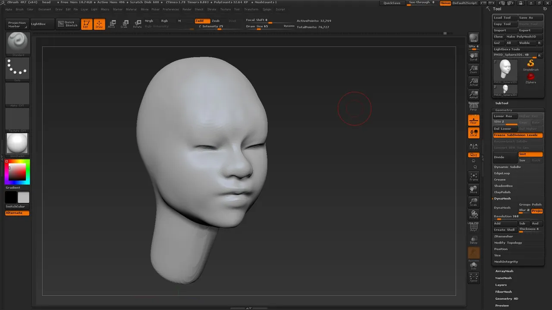Adjust the Draw Size slider
The height and width of the screenshot is (310, 552).
coord(263,27)
